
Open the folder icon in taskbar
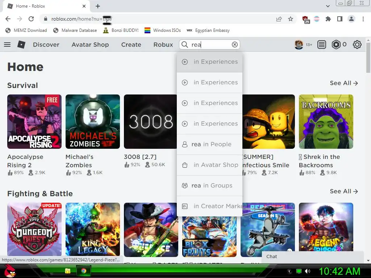[x=68, y=271]
